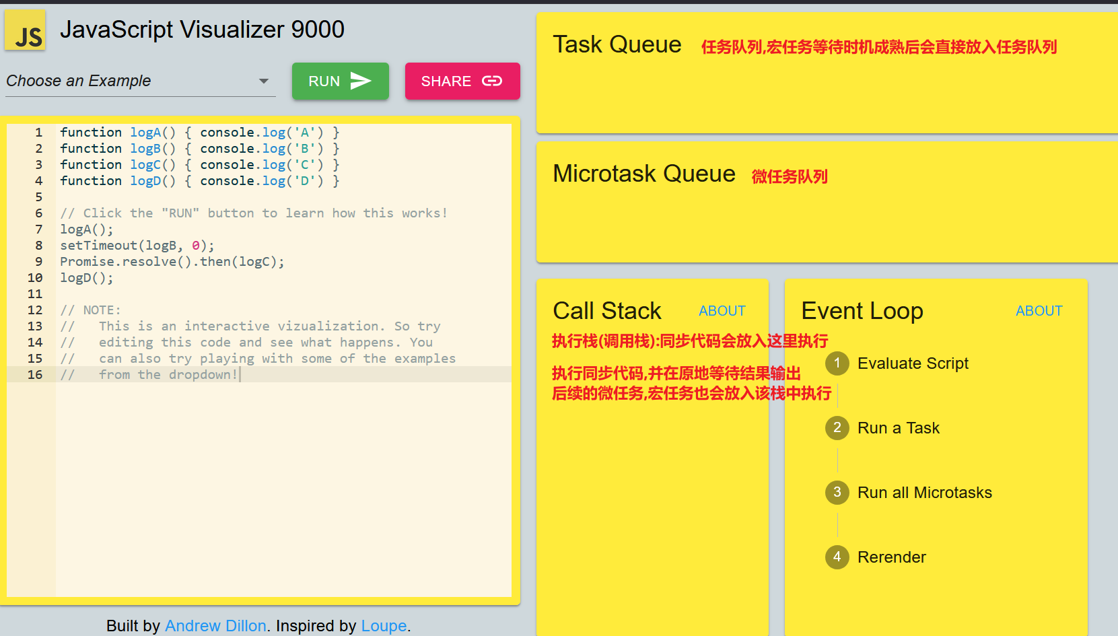The width and height of the screenshot is (1118, 636).
Task: Click the step 3 circle for Run all Microtasks
Action: (837, 493)
